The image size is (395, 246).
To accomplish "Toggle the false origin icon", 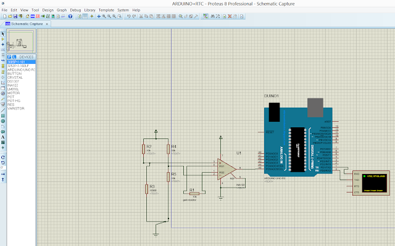I will (92, 17).
